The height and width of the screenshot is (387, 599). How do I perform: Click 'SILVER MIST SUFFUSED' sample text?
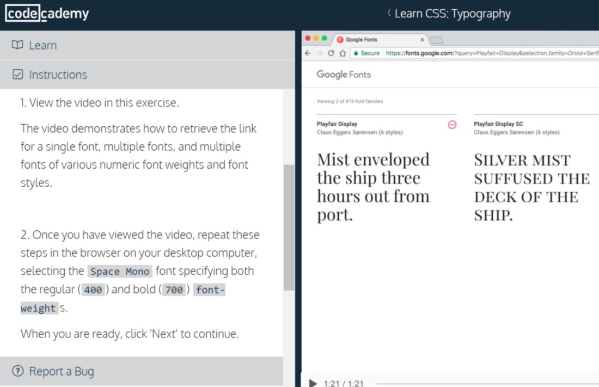pyautogui.click(x=532, y=187)
